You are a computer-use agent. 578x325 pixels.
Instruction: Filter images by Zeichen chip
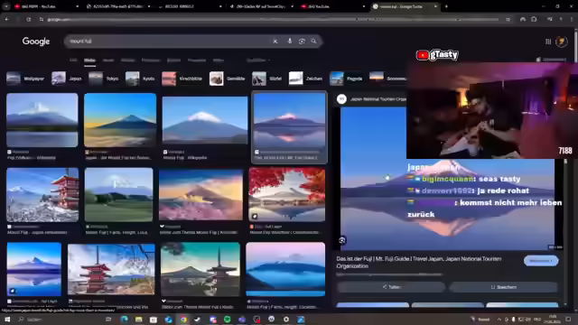point(305,79)
